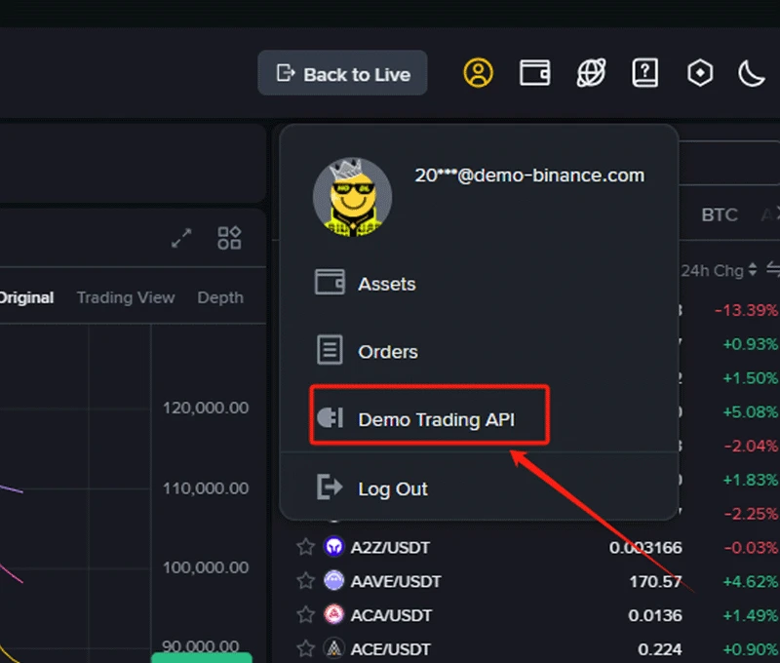Click the +1.49% ACA change value
780x663 pixels.
[x=750, y=615]
